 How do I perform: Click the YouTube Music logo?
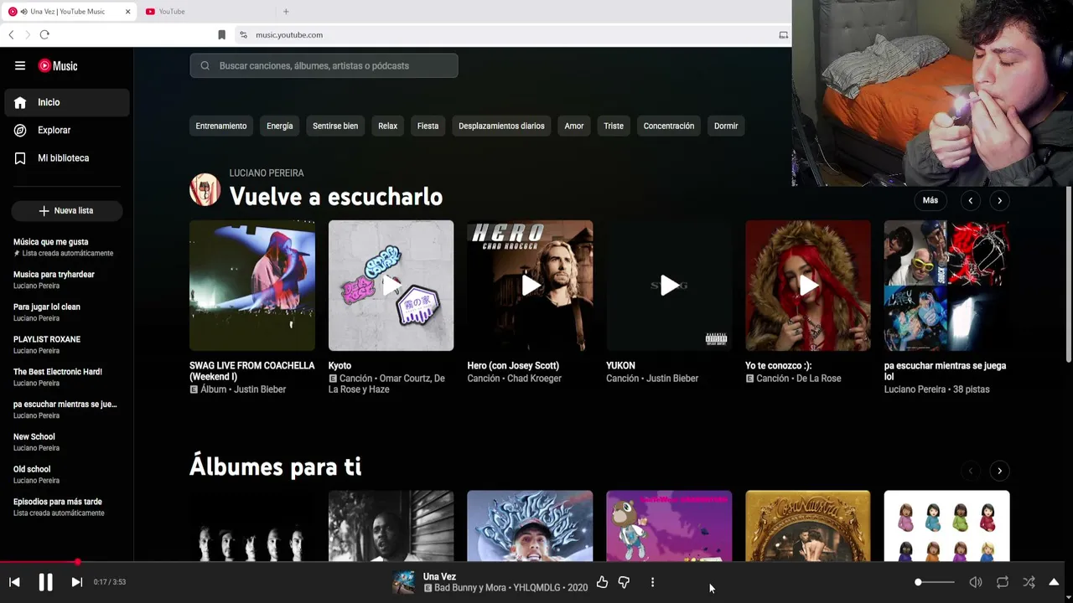coord(59,66)
